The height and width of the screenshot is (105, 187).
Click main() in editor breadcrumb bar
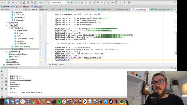62,65
